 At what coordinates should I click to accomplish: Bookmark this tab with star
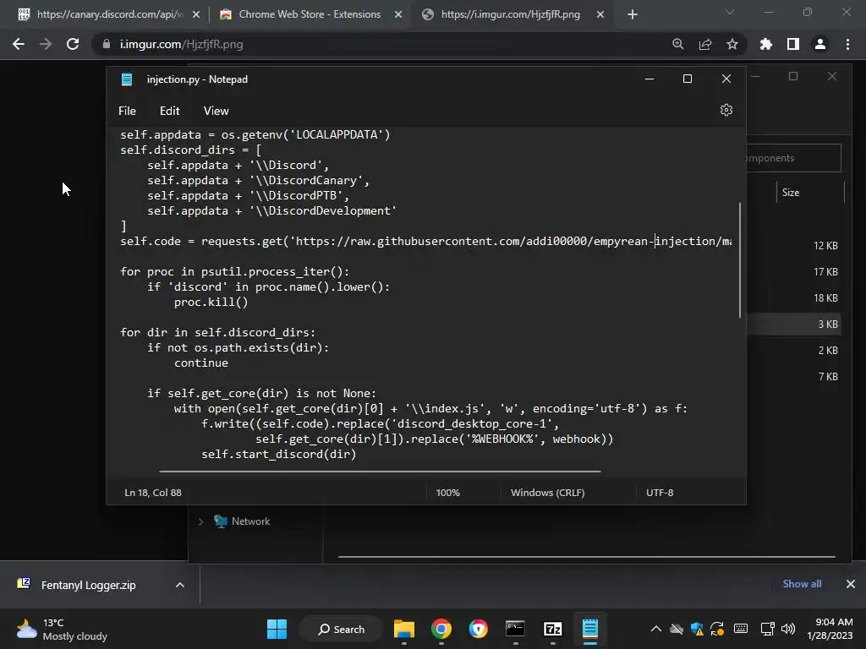[x=732, y=44]
